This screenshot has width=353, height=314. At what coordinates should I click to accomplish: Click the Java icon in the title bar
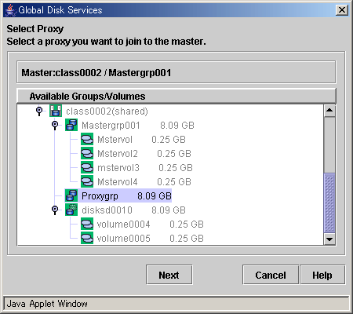click(10, 10)
